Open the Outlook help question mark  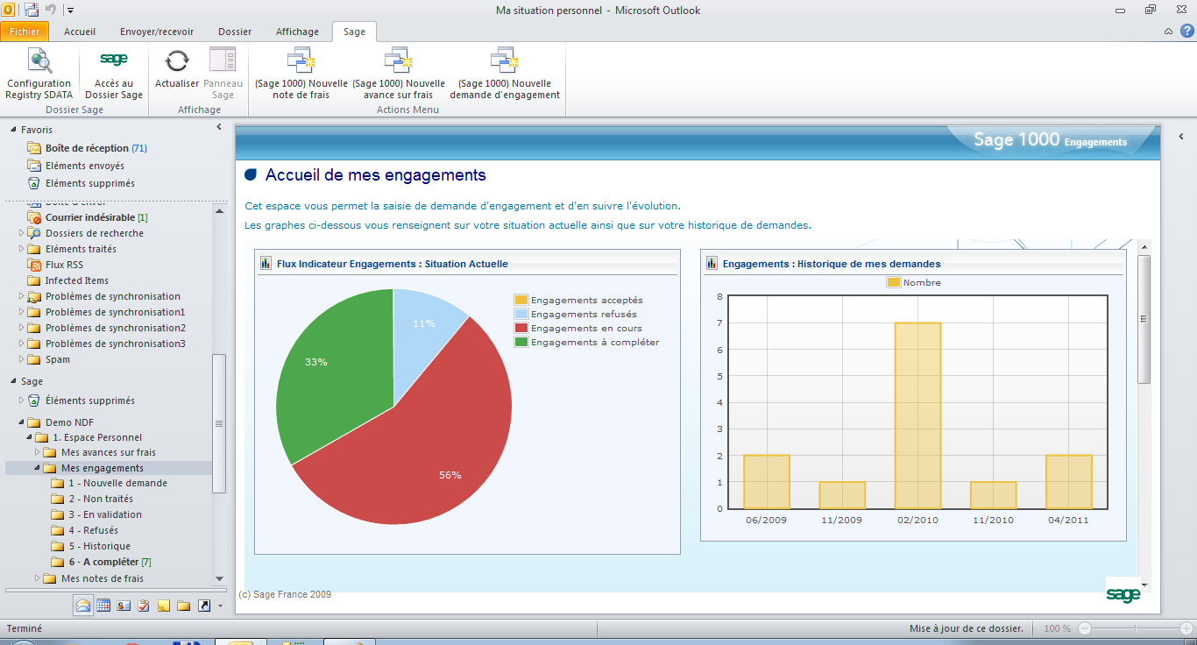[x=1187, y=32]
